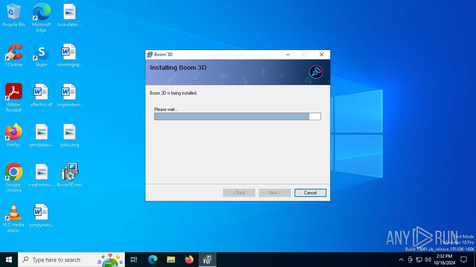The height and width of the screenshot is (267, 476).
Task: Select the Google Chrome desktop shortcut
Action: pyautogui.click(x=14, y=178)
